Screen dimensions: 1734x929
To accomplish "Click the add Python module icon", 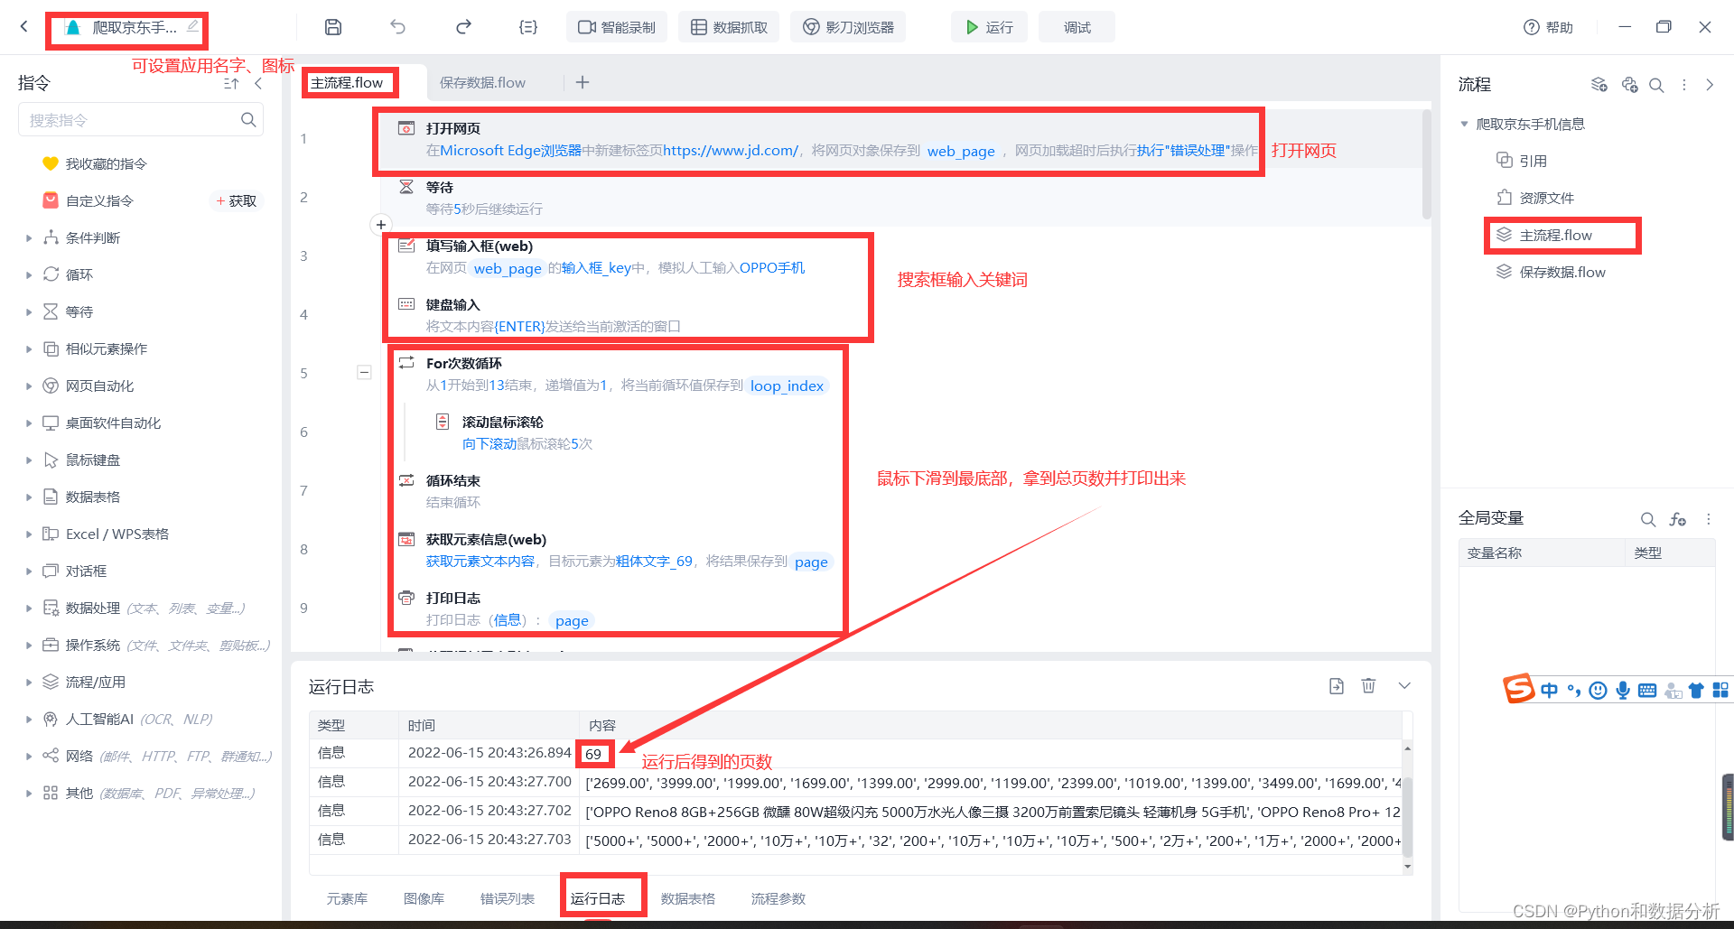I will tap(1630, 84).
